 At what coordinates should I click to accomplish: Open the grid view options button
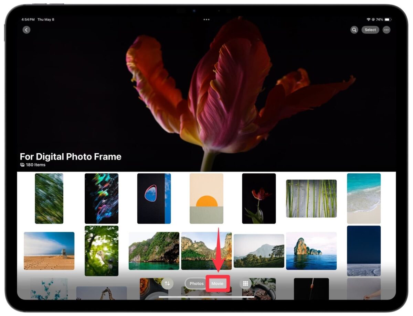245,283
